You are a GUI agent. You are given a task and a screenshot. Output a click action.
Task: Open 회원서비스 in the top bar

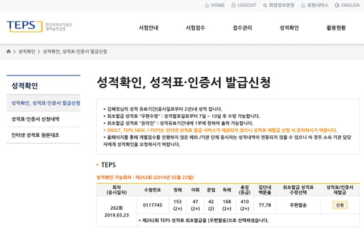coord(315,5)
